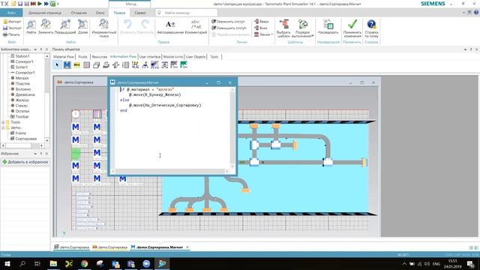This screenshot has height=270, width=480.
Task: Select the Resources toolbox tab
Action: point(100,57)
